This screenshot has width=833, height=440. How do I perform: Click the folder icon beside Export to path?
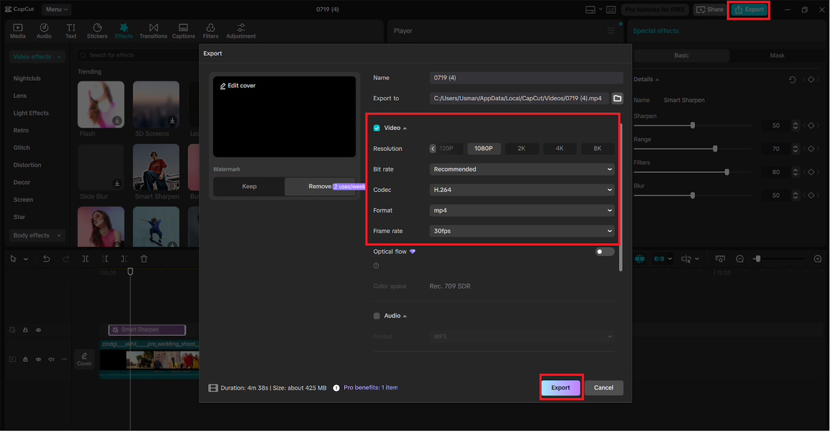(617, 98)
